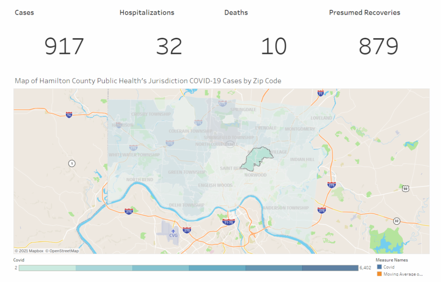Click the route 32 oval marker

click(396, 221)
